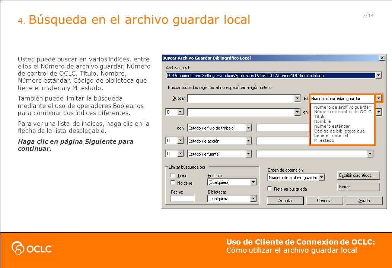Click the Cancelar button

click(x=325, y=201)
